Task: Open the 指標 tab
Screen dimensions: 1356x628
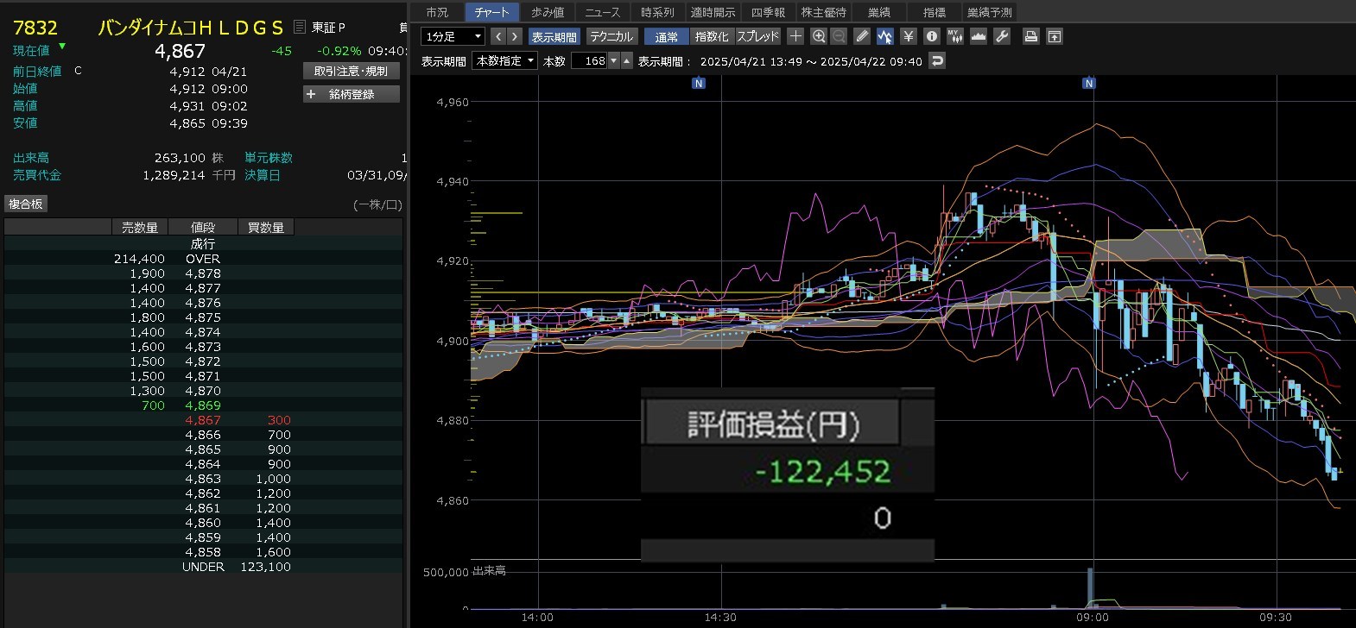Action: (934, 12)
